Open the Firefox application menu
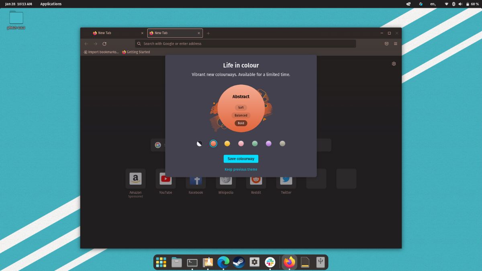This screenshot has height=271, width=482. (x=396, y=43)
